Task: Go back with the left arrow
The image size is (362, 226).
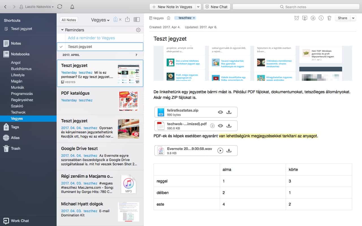Action: (x=5, y=7)
